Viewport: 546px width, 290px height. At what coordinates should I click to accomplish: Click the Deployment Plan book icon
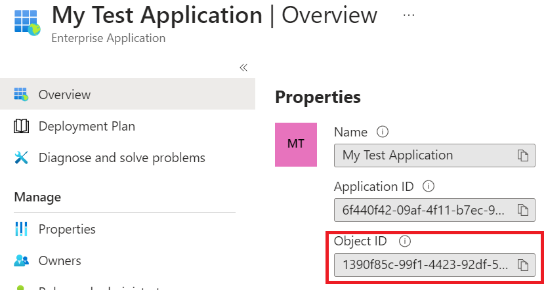pos(22,126)
